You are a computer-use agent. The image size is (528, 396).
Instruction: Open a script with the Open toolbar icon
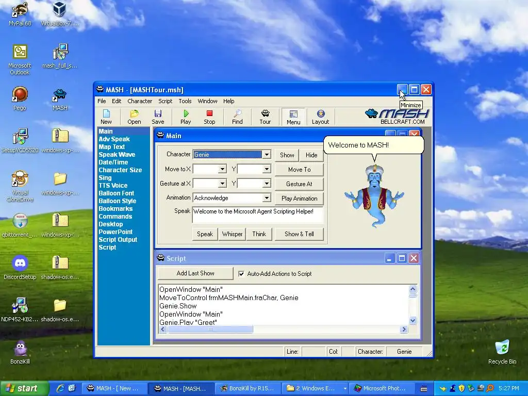(134, 117)
